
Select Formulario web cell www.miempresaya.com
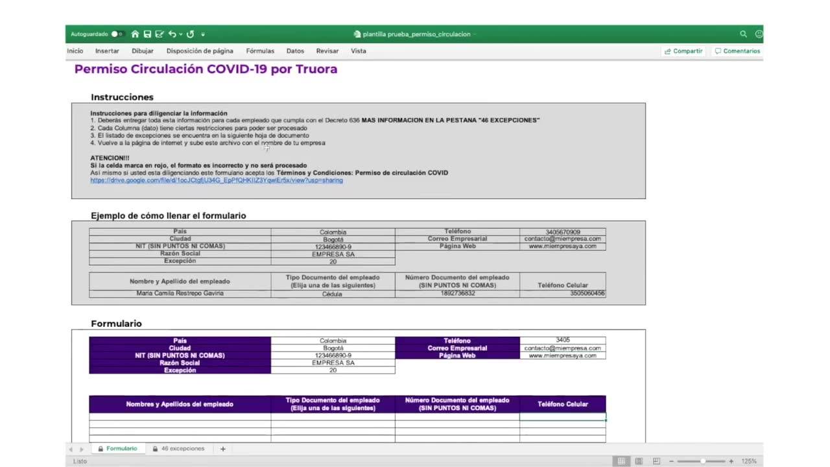[563, 355]
